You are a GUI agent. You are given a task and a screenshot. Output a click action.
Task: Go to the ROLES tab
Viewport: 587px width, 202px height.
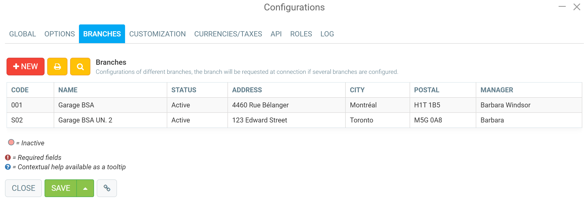pyautogui.click(x=301, y=34)
